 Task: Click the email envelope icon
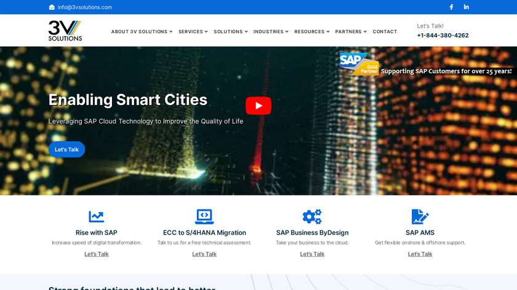click(52, 7)
